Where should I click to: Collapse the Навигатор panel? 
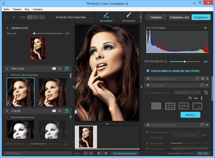(7, 28)
